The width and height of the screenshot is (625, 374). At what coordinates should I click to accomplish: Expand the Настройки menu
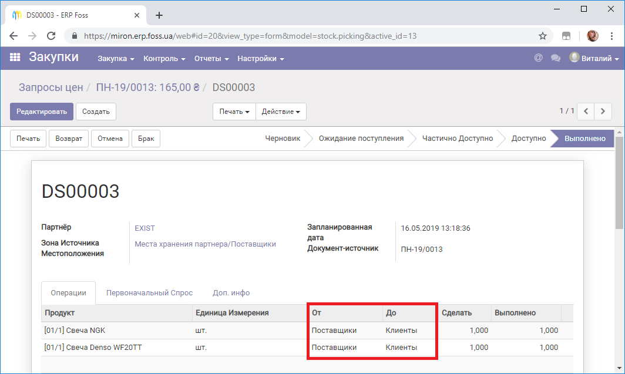pyautogui.click(x=261, y=59)
